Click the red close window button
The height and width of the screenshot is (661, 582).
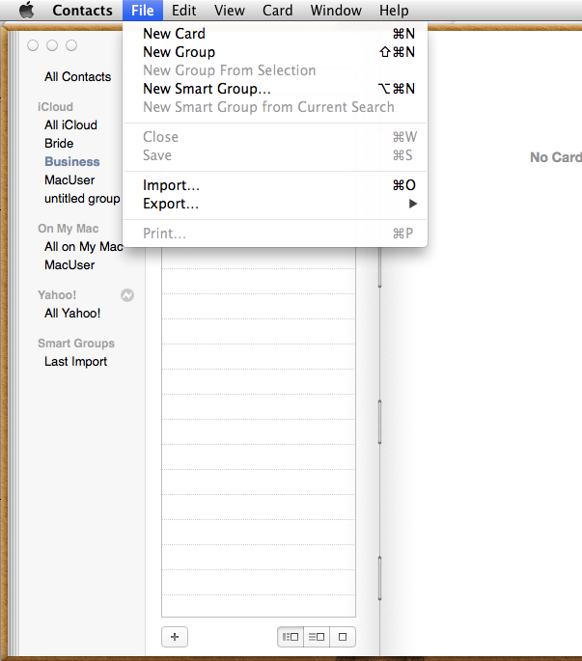(x=33, y=45)
